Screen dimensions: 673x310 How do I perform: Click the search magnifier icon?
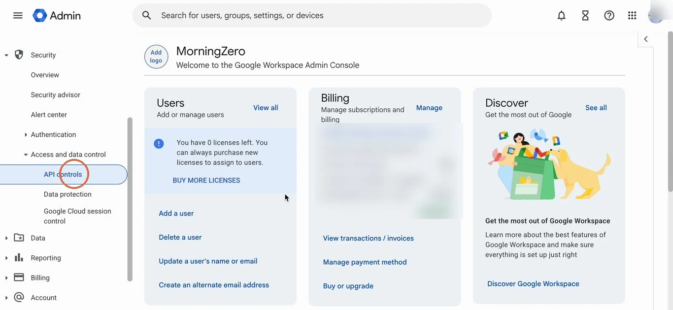(x=146, y=15)
